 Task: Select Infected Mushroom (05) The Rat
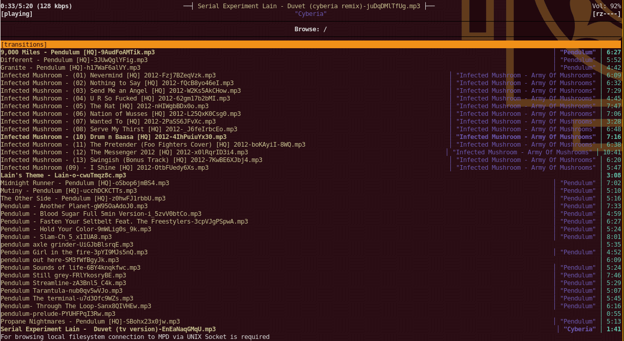click(x=311, y=106)
